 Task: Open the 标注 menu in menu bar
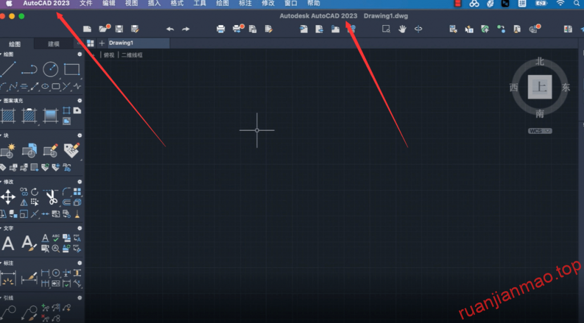click(245, 3)
